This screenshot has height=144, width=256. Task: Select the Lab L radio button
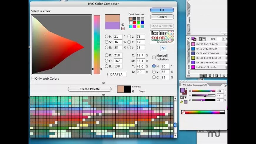(129, 36)
